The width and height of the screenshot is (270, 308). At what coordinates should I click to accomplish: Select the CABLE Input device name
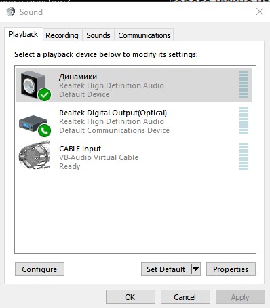point(80,149)
